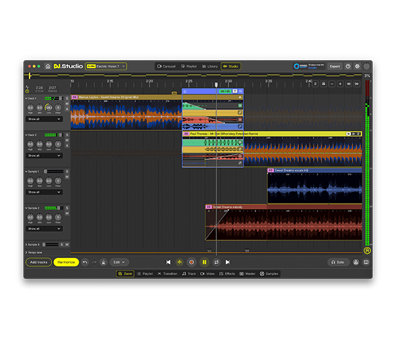Switch to the Carousel view tab
396x359 pixels.
166,66
